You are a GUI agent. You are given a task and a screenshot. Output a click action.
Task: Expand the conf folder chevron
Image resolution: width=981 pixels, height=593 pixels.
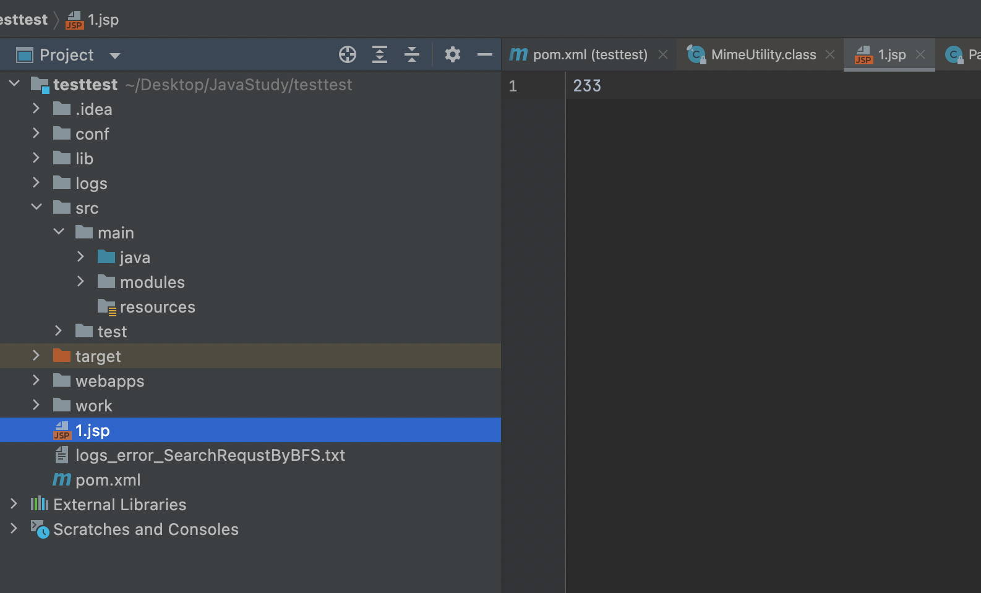pos(36,133)
